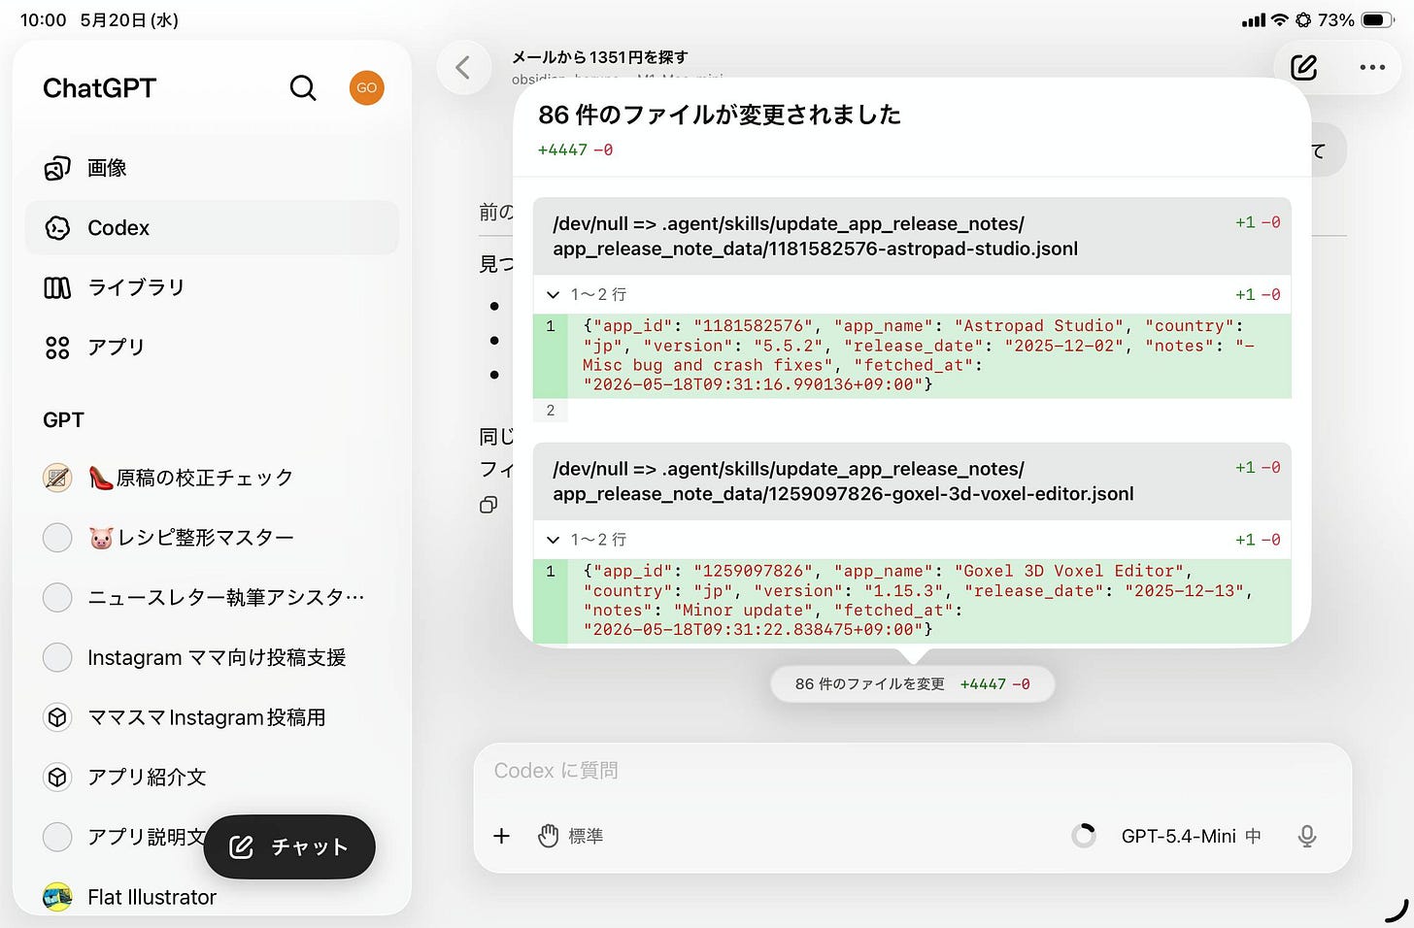1414x928 pixels.
Task: Click the microphone voice input icon
Action: 1307,836
